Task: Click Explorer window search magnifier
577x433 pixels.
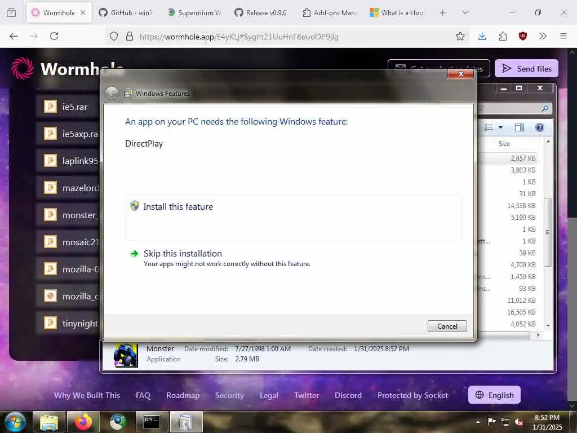Action: point(545,108)
